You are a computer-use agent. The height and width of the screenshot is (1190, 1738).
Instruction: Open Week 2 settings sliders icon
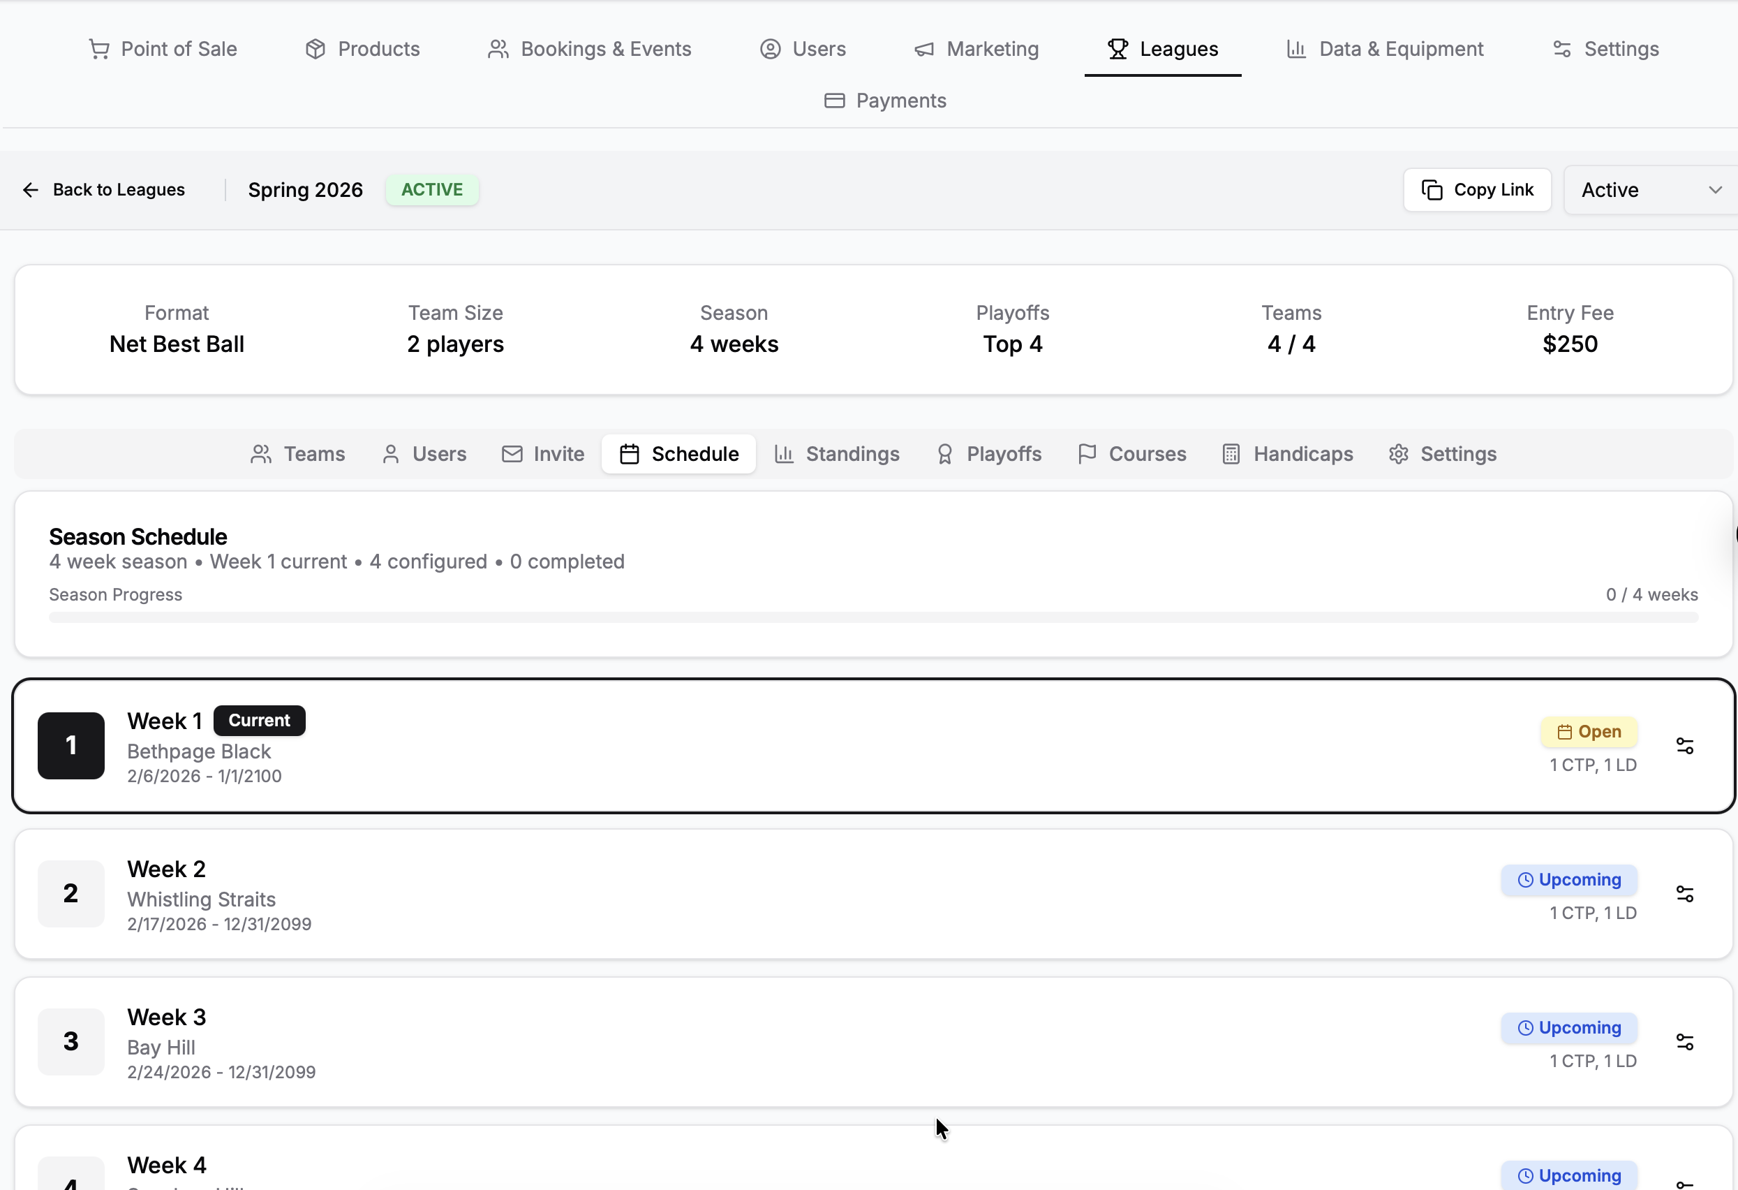click(x=1684, y=894)
